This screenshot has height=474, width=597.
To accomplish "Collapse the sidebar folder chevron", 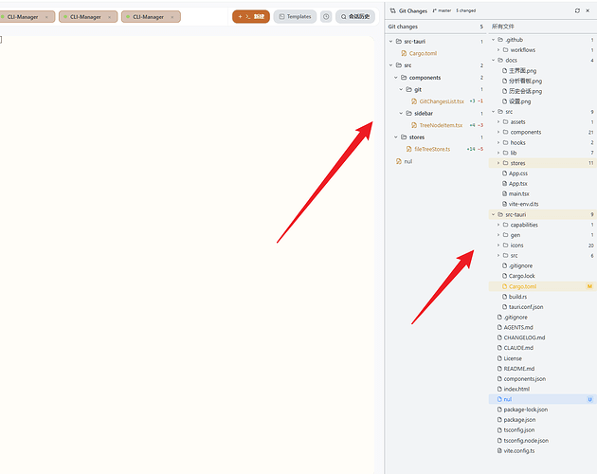I will pos(401,113).
